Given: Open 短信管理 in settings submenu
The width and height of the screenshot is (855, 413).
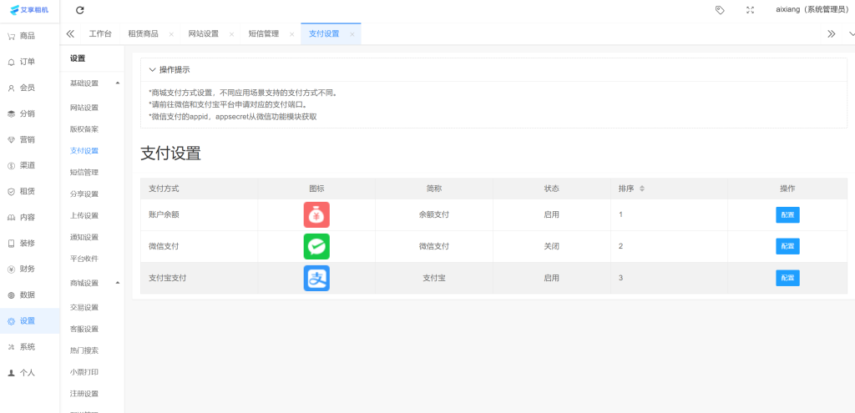Looking at the screenshot, I should pos(84,172).
